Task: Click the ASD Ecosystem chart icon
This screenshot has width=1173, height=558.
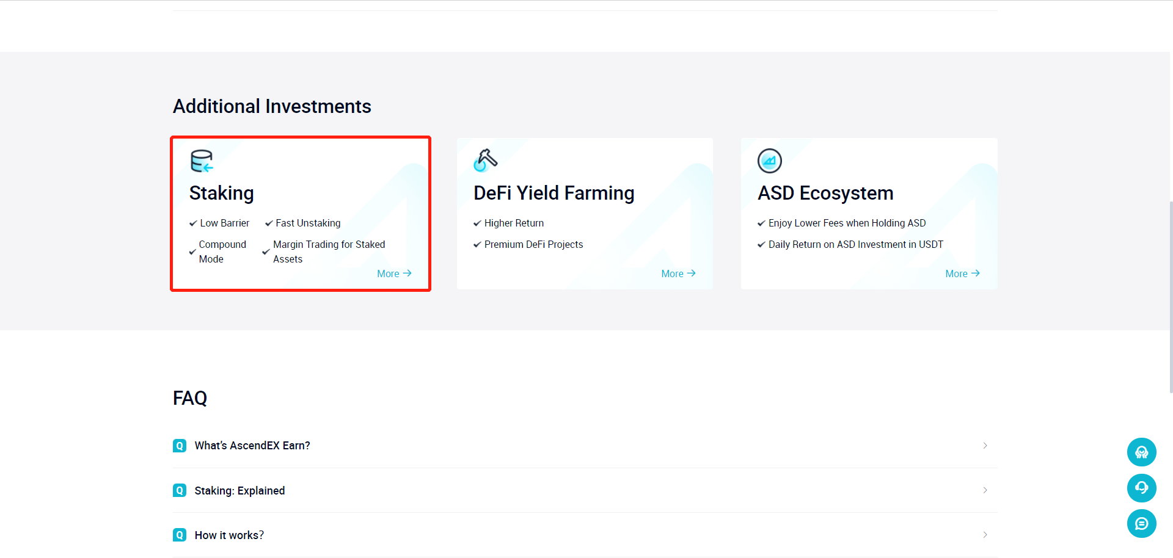Action: (x=769, y=161)
